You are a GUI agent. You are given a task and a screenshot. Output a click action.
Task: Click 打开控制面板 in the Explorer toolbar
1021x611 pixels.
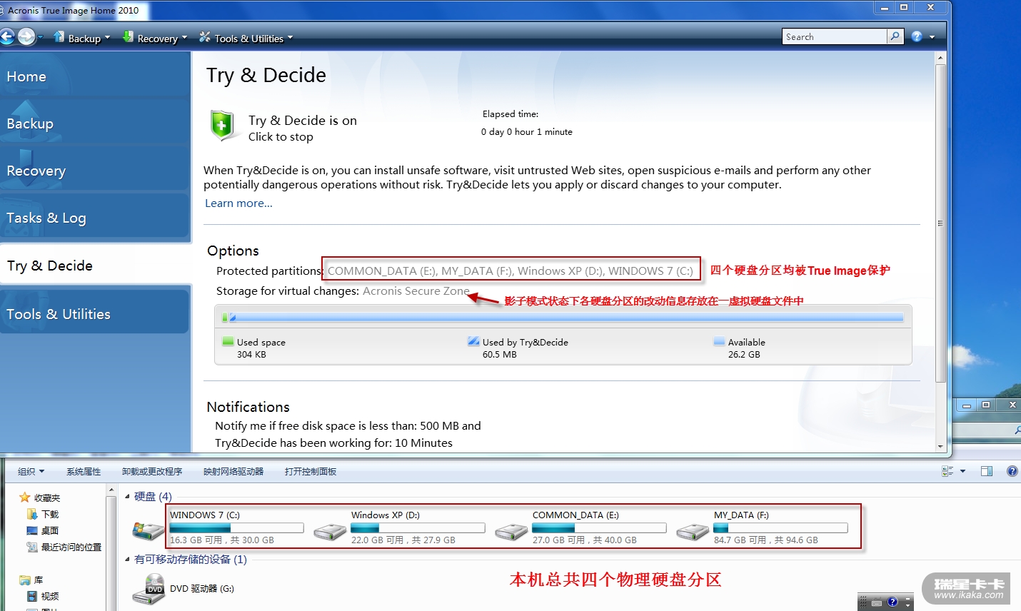pos(311,471)
